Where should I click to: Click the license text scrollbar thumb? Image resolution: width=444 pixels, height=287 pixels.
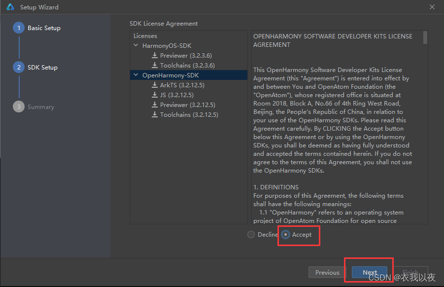click(x=425, y=37)
